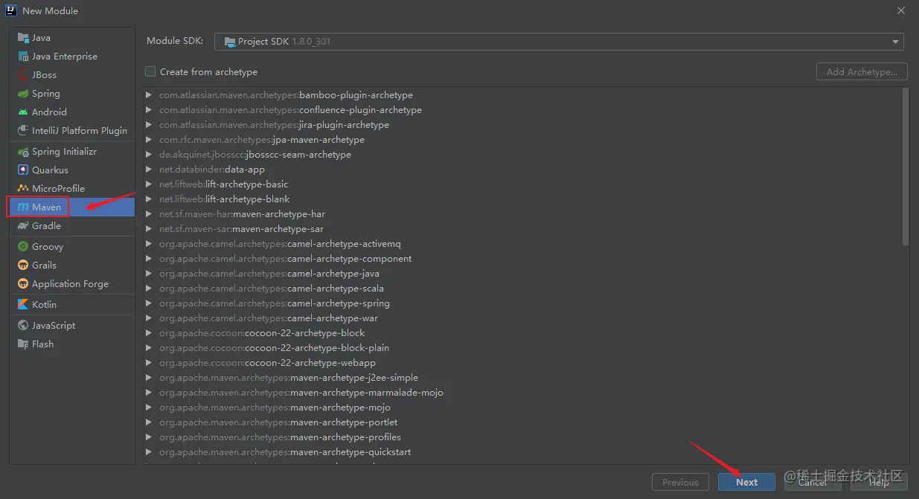The width and height of the screenshot is (919, 499).
Task: Expand the maven-archetype-quickstart entry
Action: [x=148, y=451]
